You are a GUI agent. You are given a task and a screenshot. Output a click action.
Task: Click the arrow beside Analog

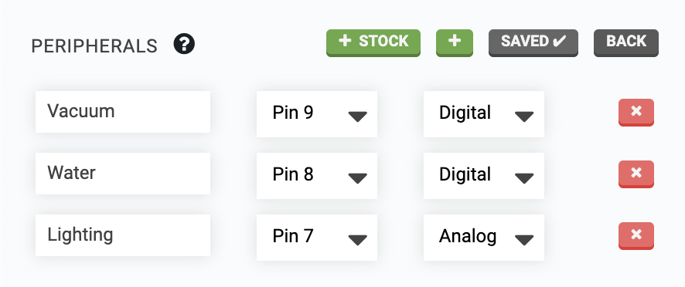pyautogui.click(x=524, y=240)
